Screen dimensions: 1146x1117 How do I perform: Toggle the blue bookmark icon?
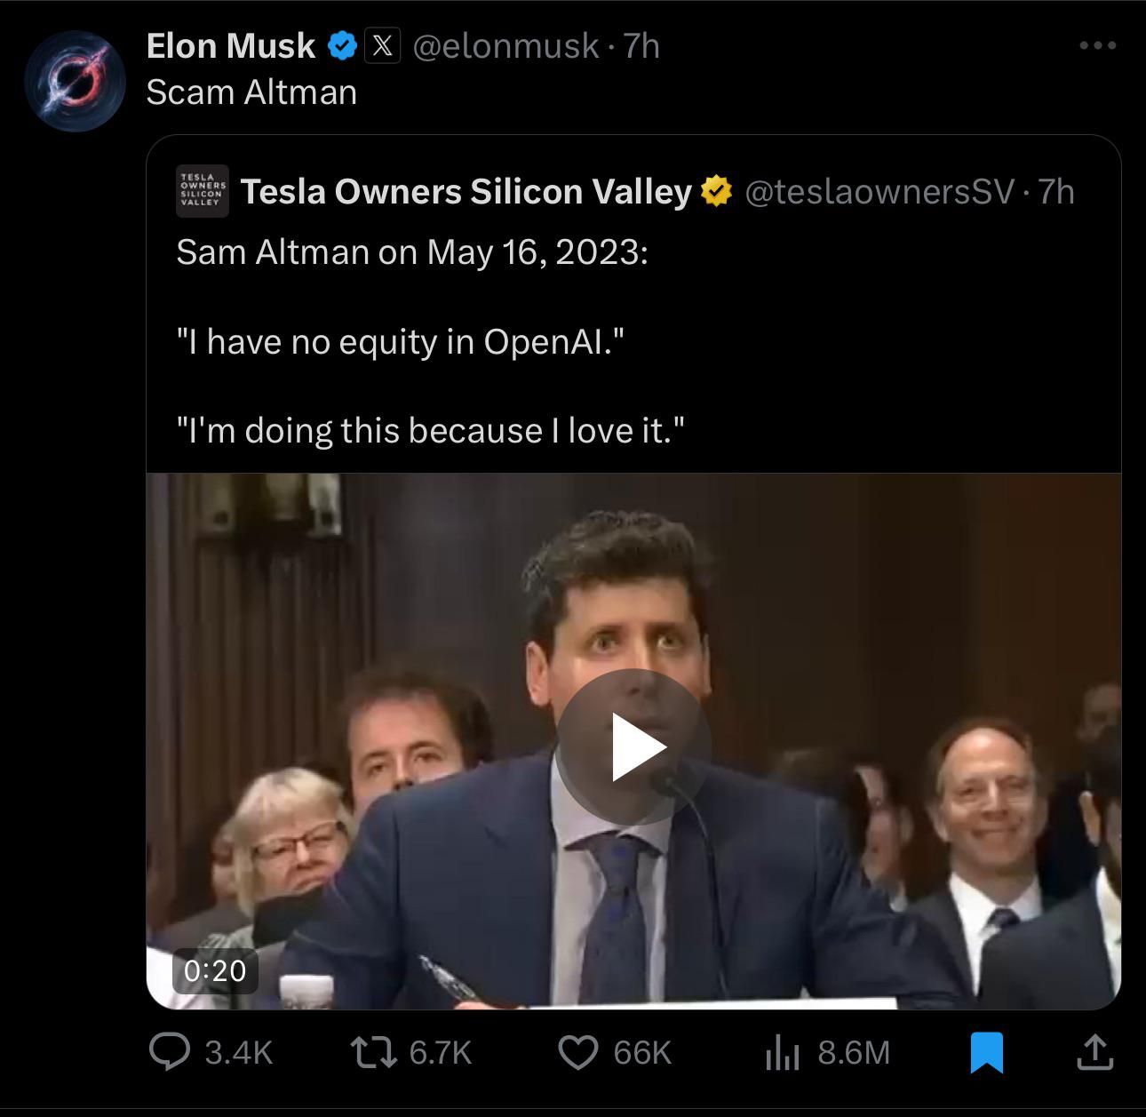986,1052
